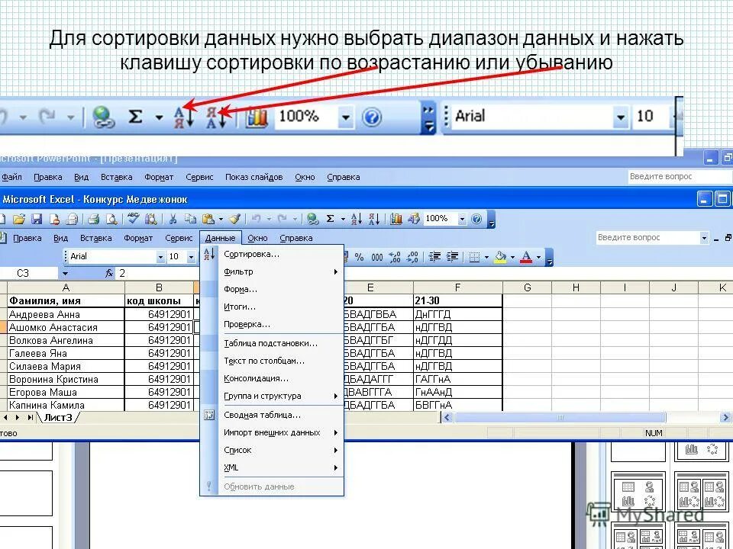Click Fill Color bucket swatch

501,257
